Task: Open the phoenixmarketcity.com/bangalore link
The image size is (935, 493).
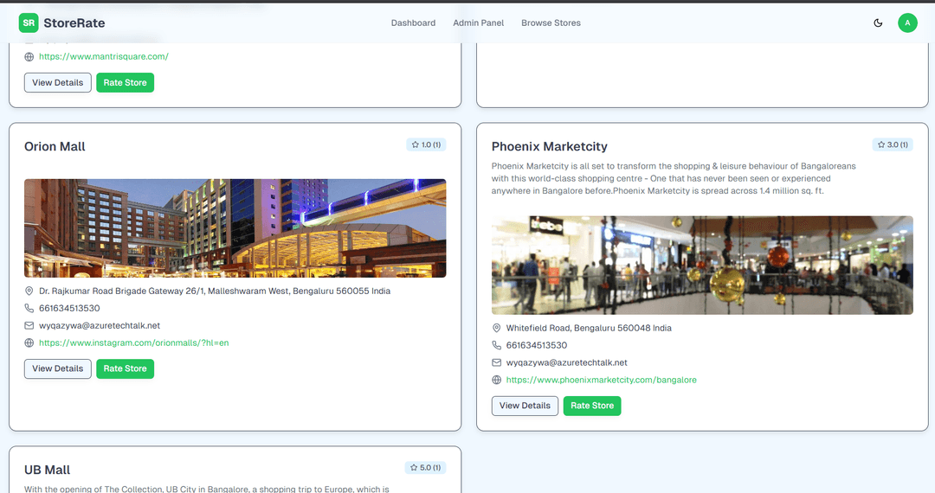Action: 601,380
